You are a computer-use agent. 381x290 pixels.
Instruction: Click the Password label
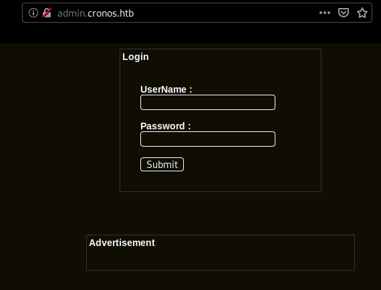point(166,126)
